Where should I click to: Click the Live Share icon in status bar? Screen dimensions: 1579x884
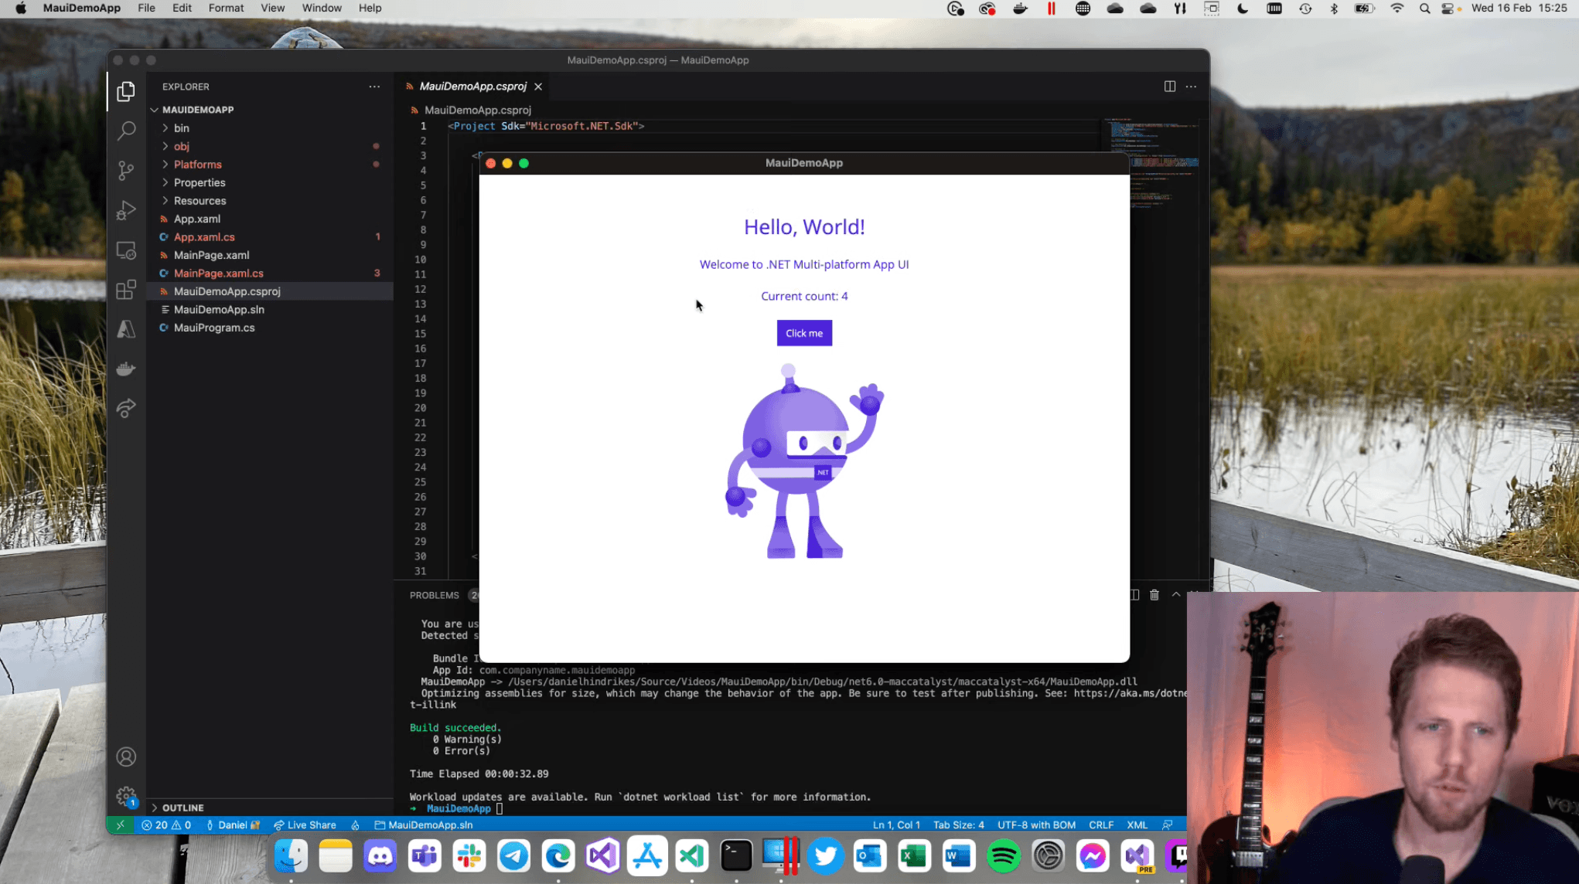pyautogui.click(x=304, y=824)
